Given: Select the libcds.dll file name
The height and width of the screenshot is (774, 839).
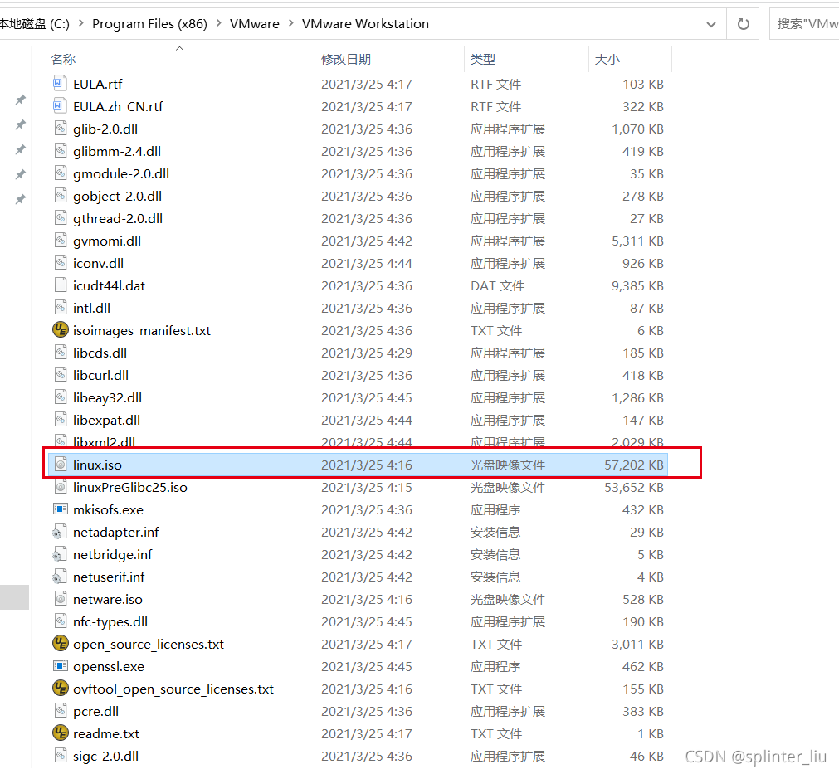Looking at the screenshot, I should (x=100, y=353).
